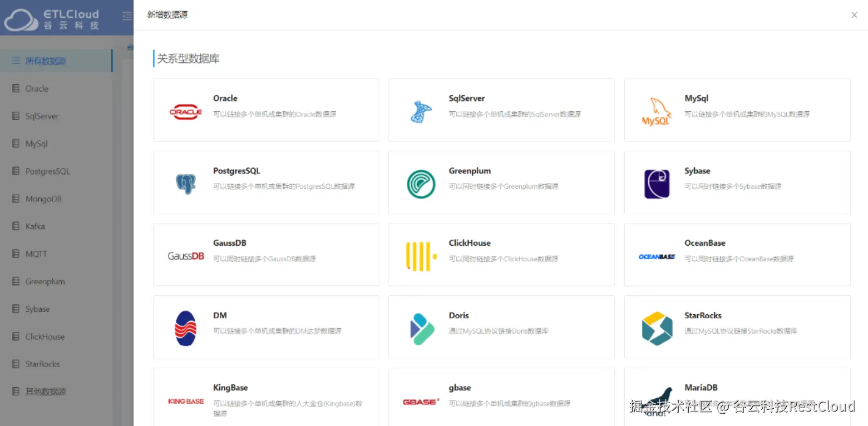The width and height of the screenshot is (868, 426).
Task: Select the PostgresSQL card title
Action: [236, 171]
